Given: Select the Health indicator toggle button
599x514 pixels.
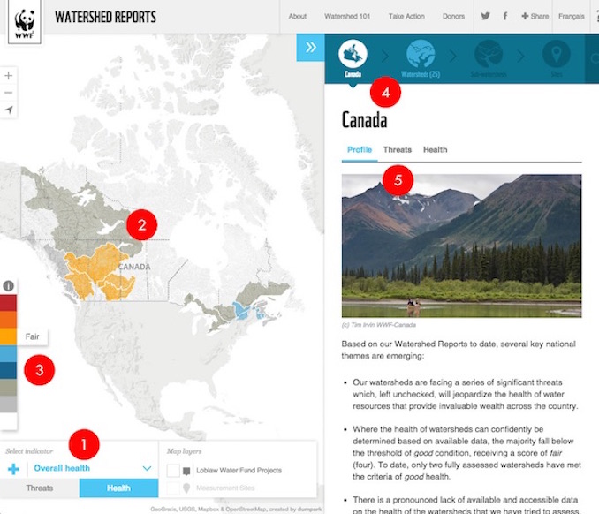Looking at the screenshot, I should tap(118, 488).
